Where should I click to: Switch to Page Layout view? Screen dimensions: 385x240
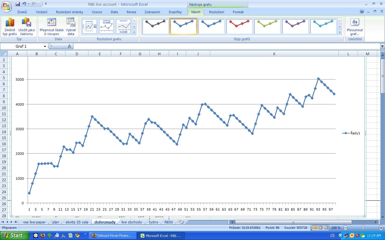(320, 228)
